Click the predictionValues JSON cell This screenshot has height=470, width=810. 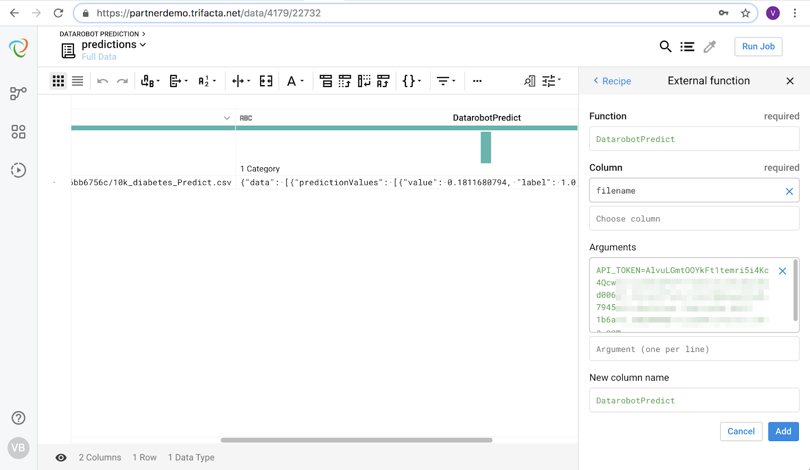407,182
